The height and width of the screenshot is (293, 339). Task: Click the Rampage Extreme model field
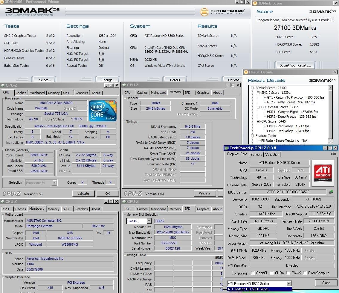click(x=54, y=226)
